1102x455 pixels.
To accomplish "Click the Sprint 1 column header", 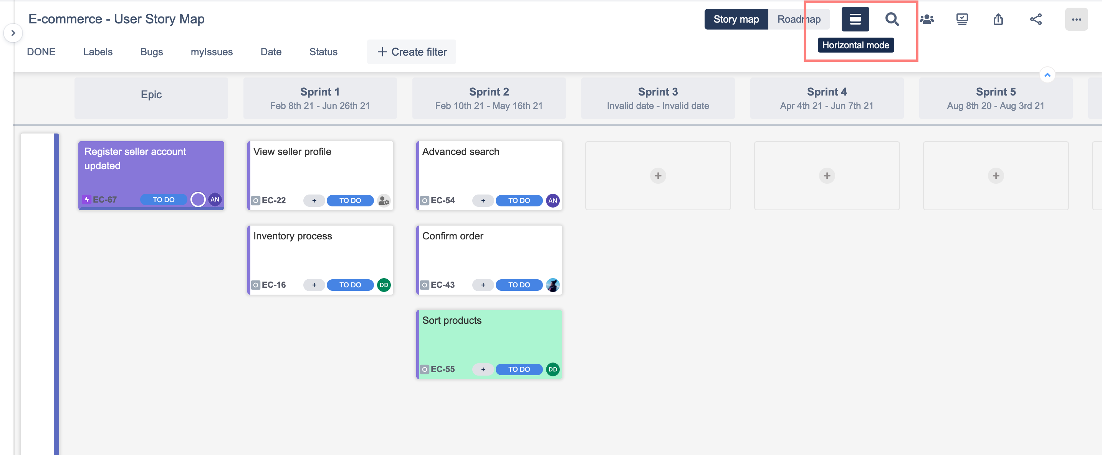I will 319,98.
